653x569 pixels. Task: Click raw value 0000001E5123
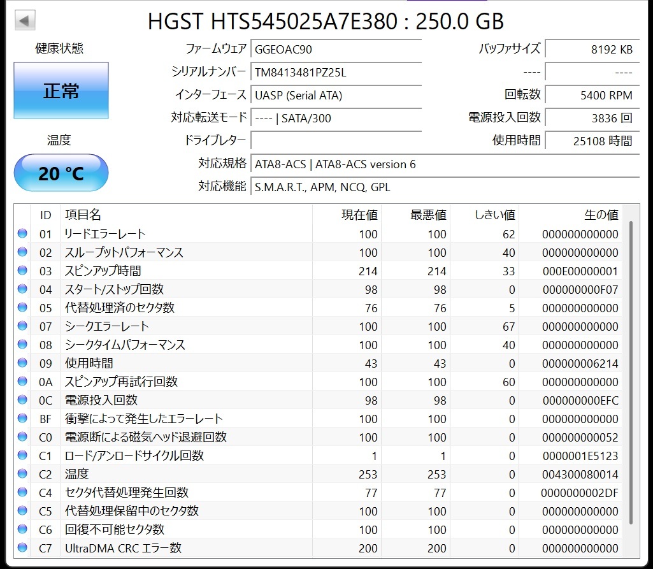point(580,456)
